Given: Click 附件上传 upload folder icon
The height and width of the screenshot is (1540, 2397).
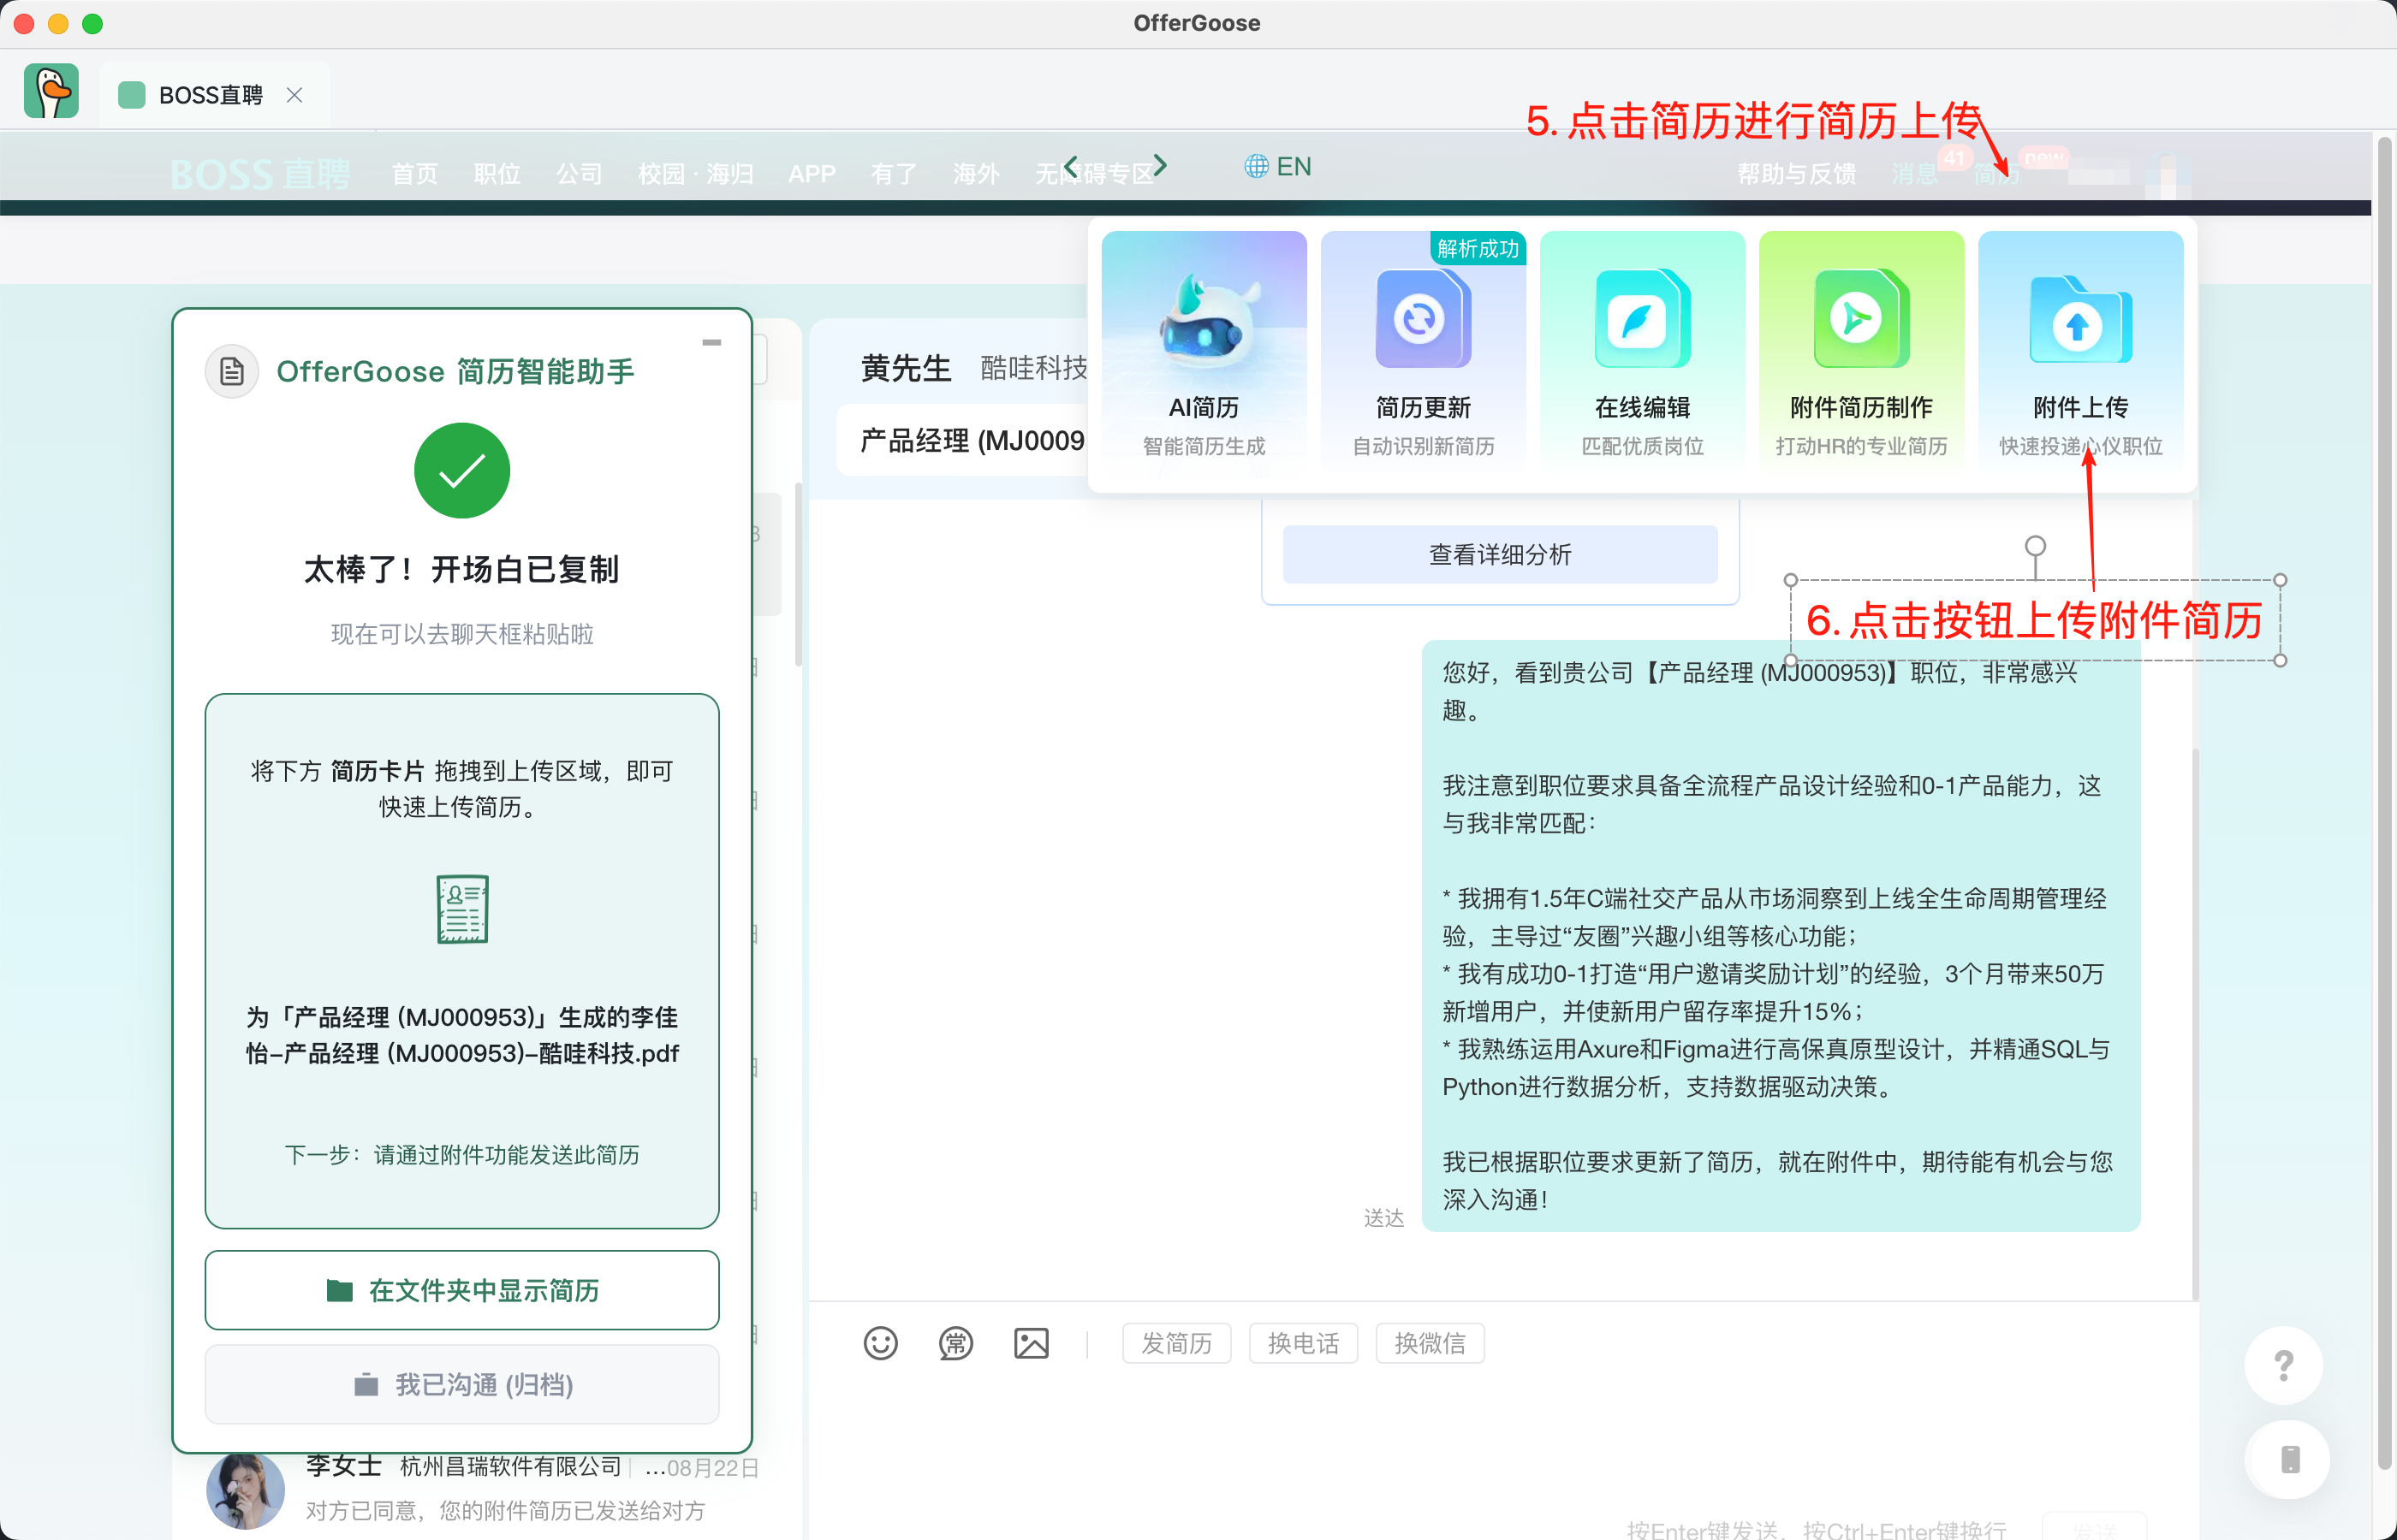Looking at the screenshot, I should 2079,322.
